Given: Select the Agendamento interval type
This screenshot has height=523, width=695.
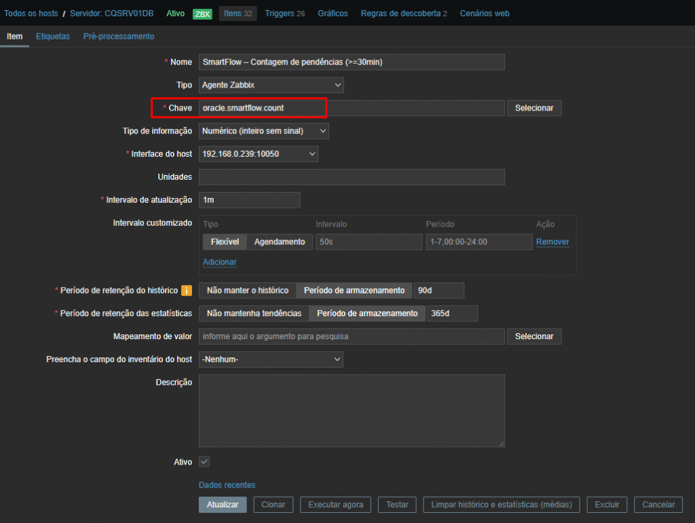Looking at the screenshot, I should pyautogui.click(x=279, y=242).
